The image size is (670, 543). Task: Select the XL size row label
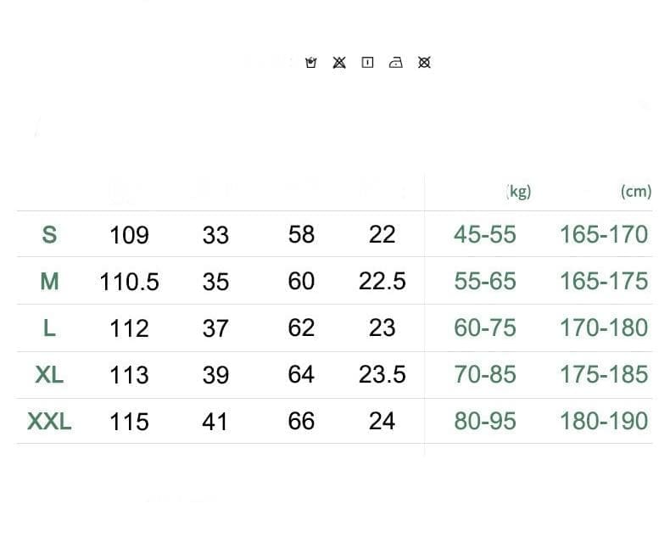[49, 375]
